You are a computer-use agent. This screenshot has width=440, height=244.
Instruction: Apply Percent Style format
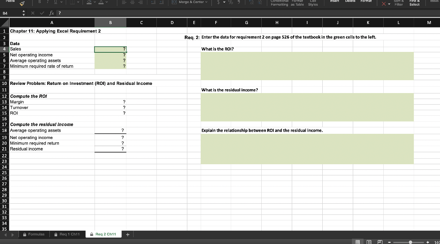coord(230,2)
